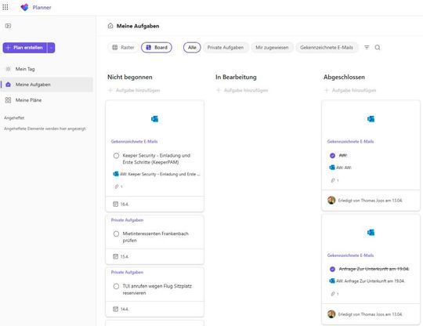Switch to Board view
Viewport: 423px width, 326px height.
157,48
